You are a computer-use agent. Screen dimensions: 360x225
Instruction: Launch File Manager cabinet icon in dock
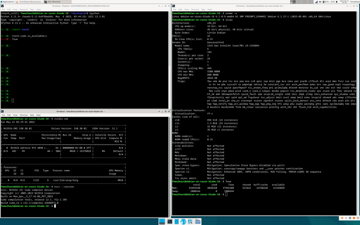pos(176,222)
